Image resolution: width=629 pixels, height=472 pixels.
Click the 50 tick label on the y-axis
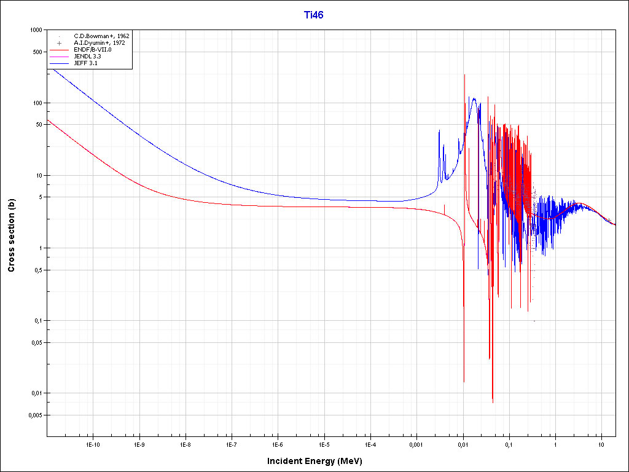[x=38, y=125]
